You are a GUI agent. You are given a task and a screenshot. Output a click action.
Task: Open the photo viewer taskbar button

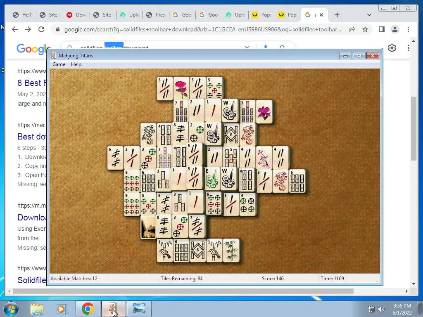[139, 309]
